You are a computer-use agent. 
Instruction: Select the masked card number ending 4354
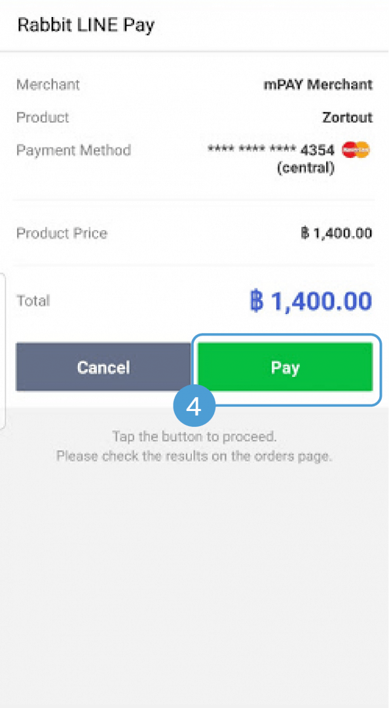pyautogui.click(x=271, y=150)
